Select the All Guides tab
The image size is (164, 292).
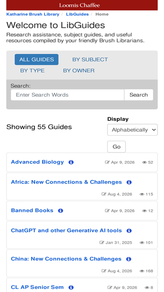point(37,60)
